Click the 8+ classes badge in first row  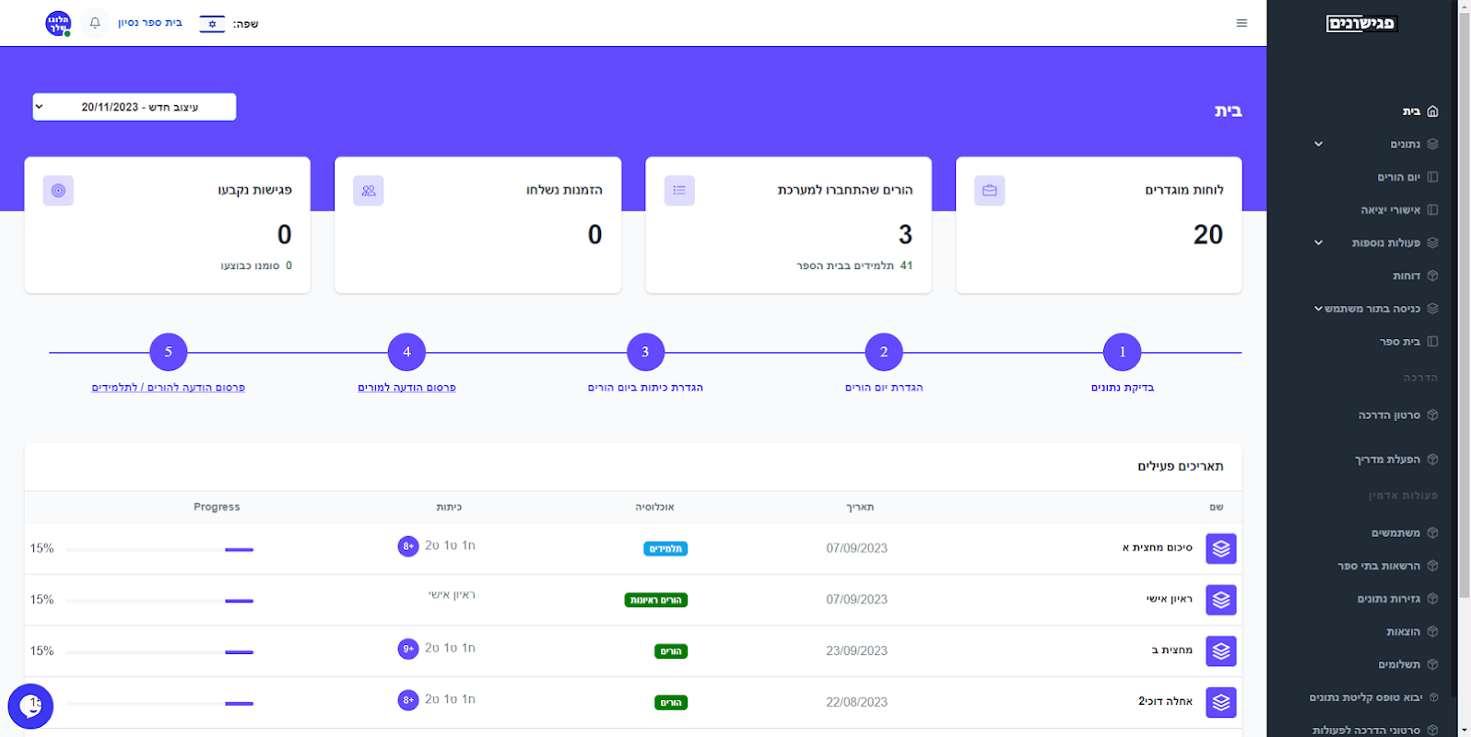pyautogui.click(x=407, y=546)
